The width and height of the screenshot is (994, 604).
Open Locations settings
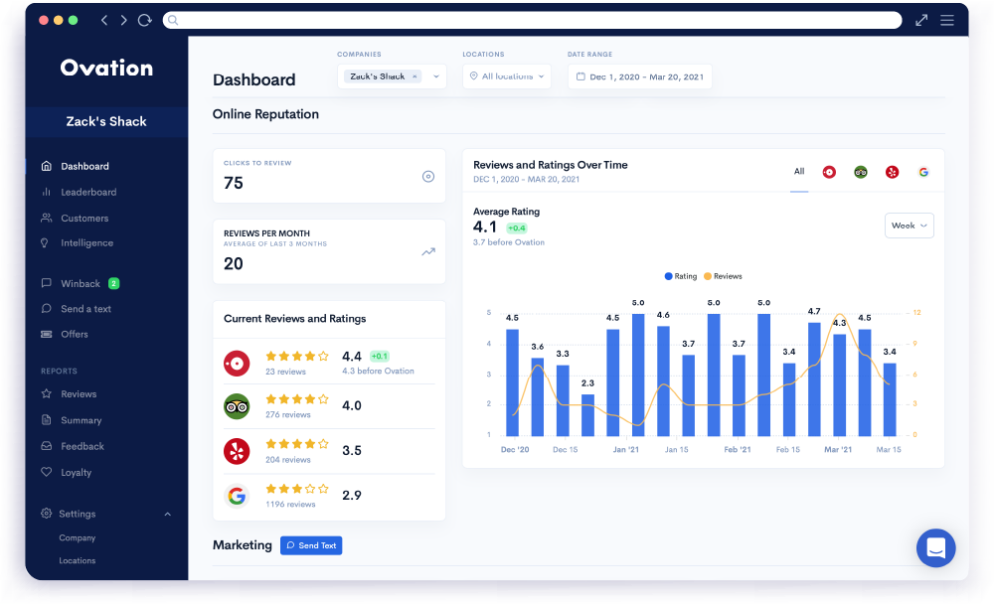point(78,560)
